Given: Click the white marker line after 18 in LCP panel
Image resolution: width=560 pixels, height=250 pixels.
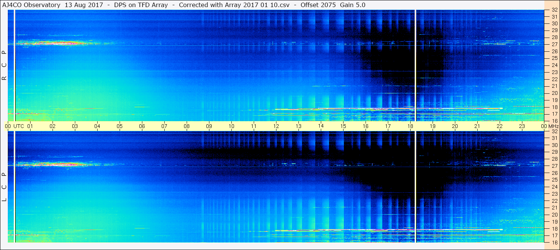Looking at the screenshot, I should click(x=415, y=187).
